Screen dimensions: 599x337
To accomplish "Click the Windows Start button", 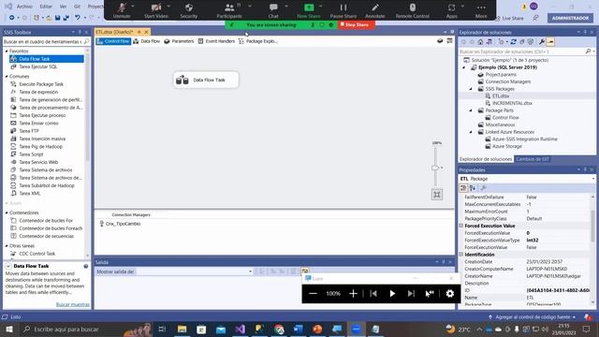I will coord(9,329).
